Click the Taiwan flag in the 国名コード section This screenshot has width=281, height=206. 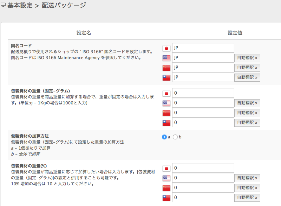[x=166, y=77]
